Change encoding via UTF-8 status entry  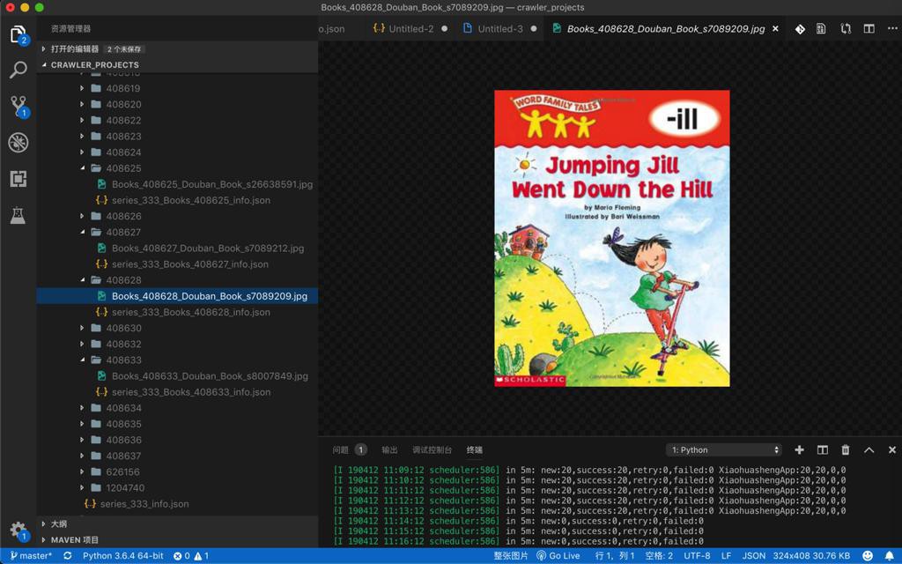click(x=697, y=556)
